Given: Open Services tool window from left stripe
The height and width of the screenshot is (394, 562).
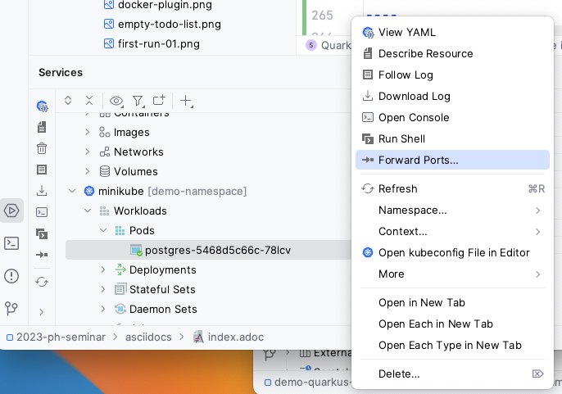Looking at the screenshot, I should click(11, 211).
